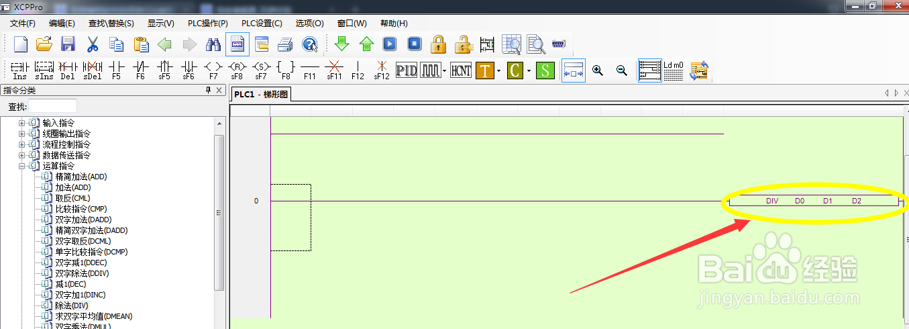
Task: Insert normally closed contact F6
Action: [x=140, y=70]
